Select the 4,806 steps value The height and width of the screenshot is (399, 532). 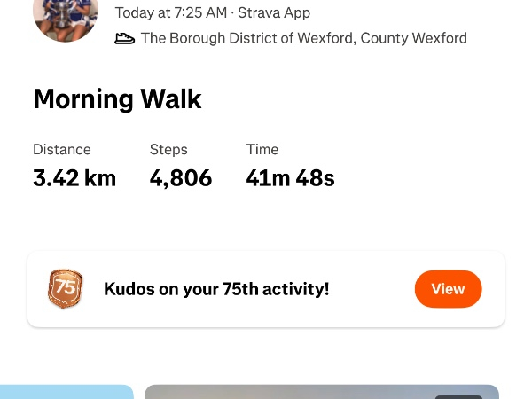[x=181, y=178]
